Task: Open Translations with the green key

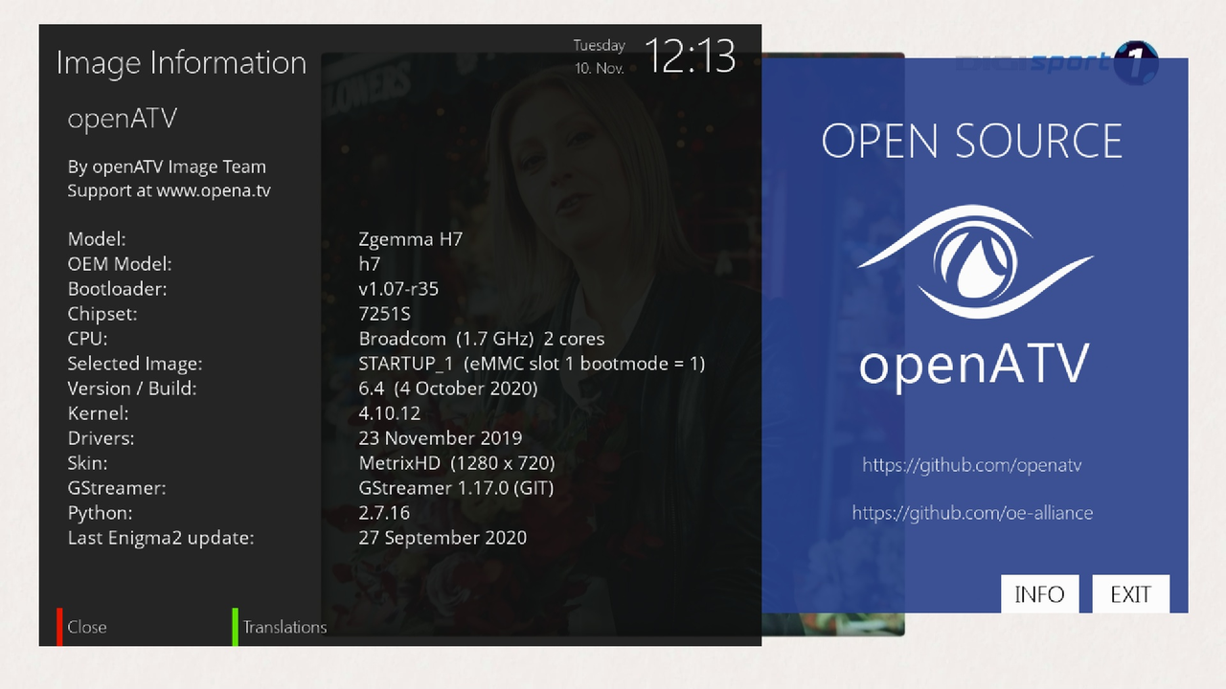Action: coord(284,627)
